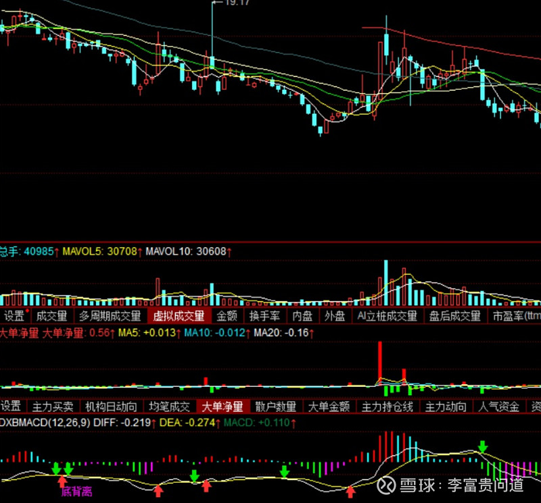Viewport: 541px width, 503px height.
Task: Switch to the 散户数量 tab
Action: click(276, 406)
